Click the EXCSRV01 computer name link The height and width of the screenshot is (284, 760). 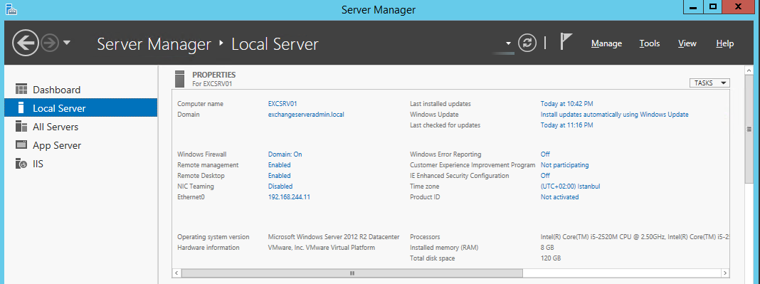[282, 104]
